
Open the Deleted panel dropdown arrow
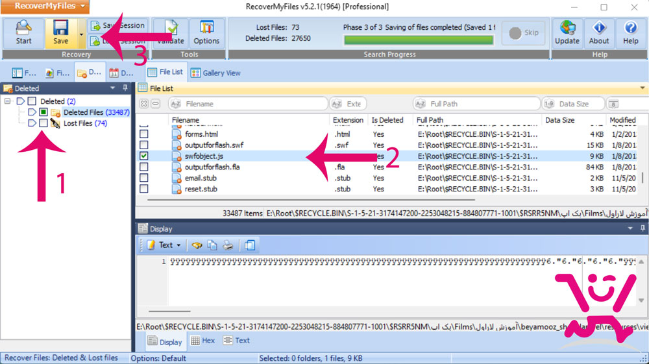point(112,88)
